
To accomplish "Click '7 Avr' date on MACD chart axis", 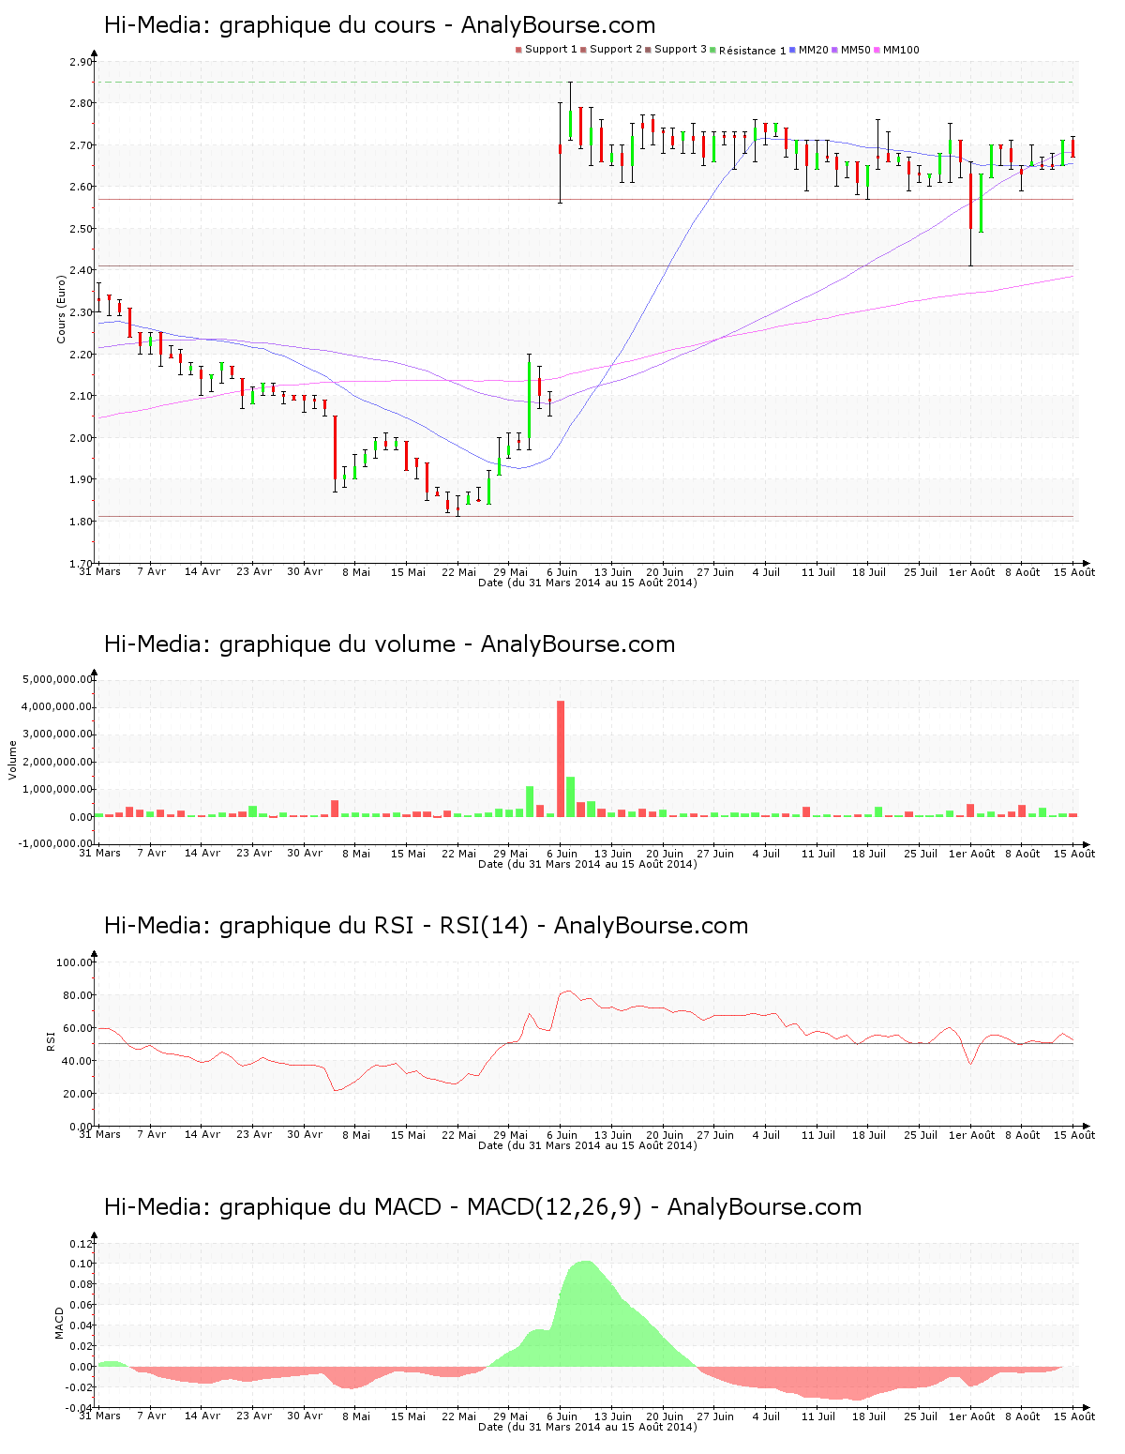I will point(151,1416).
